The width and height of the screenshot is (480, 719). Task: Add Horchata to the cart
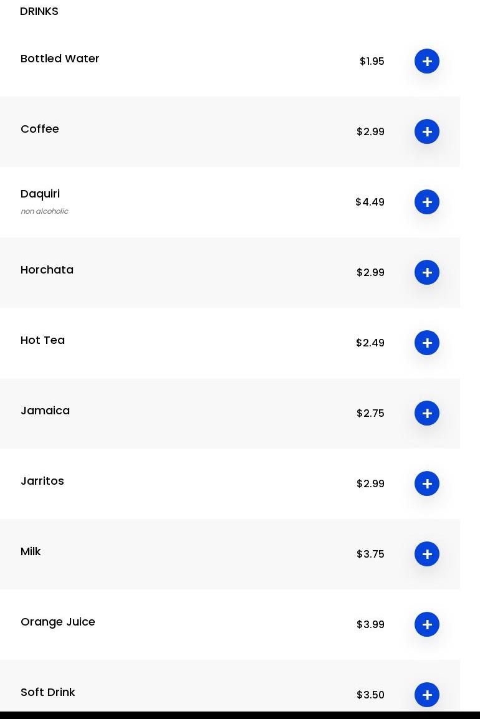pos(427,272)
